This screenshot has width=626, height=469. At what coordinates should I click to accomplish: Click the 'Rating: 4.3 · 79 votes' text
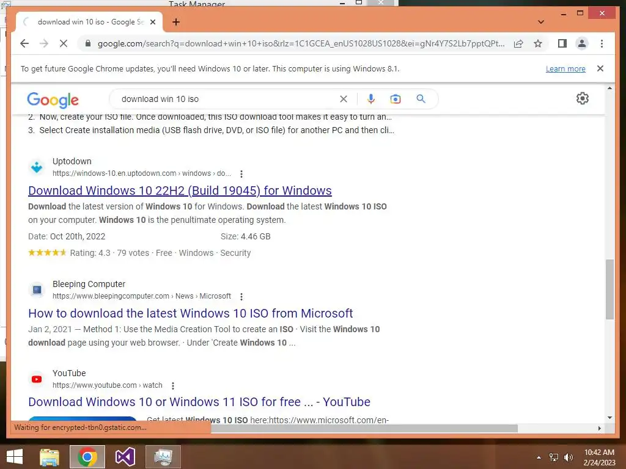(x=109, y=253)
